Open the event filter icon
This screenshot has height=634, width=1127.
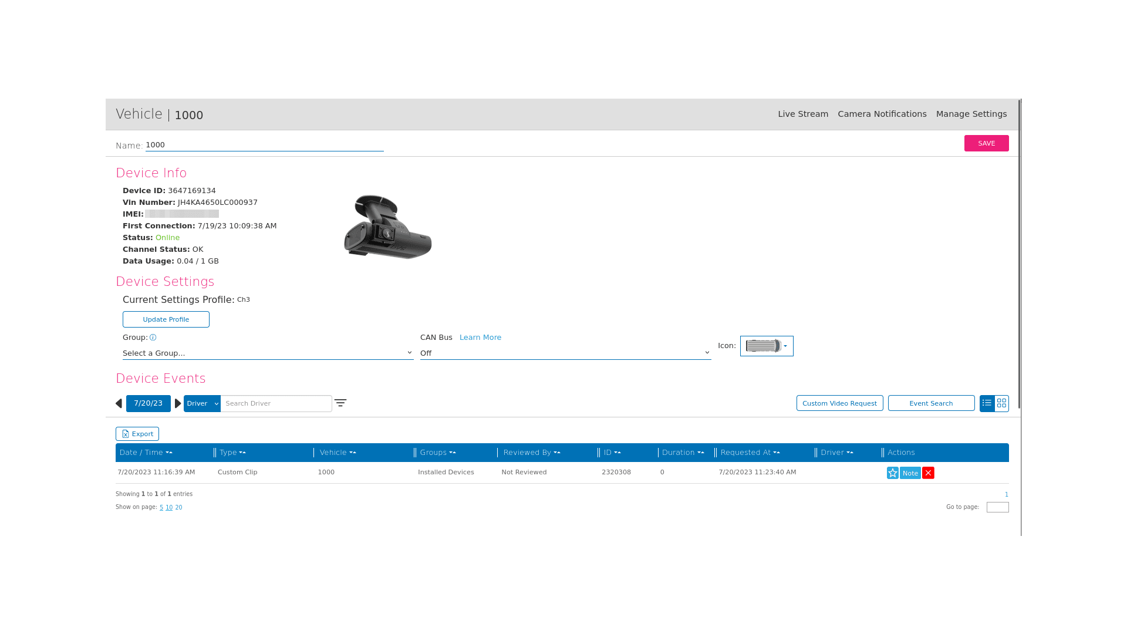point(340,403)
